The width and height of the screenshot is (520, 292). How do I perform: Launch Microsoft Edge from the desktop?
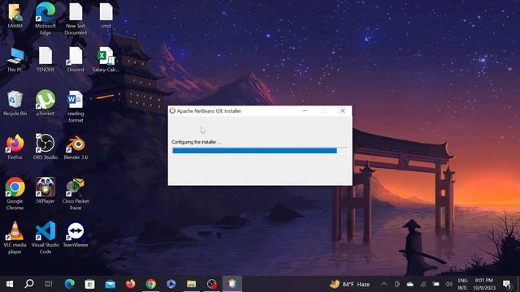click(45, 19)
